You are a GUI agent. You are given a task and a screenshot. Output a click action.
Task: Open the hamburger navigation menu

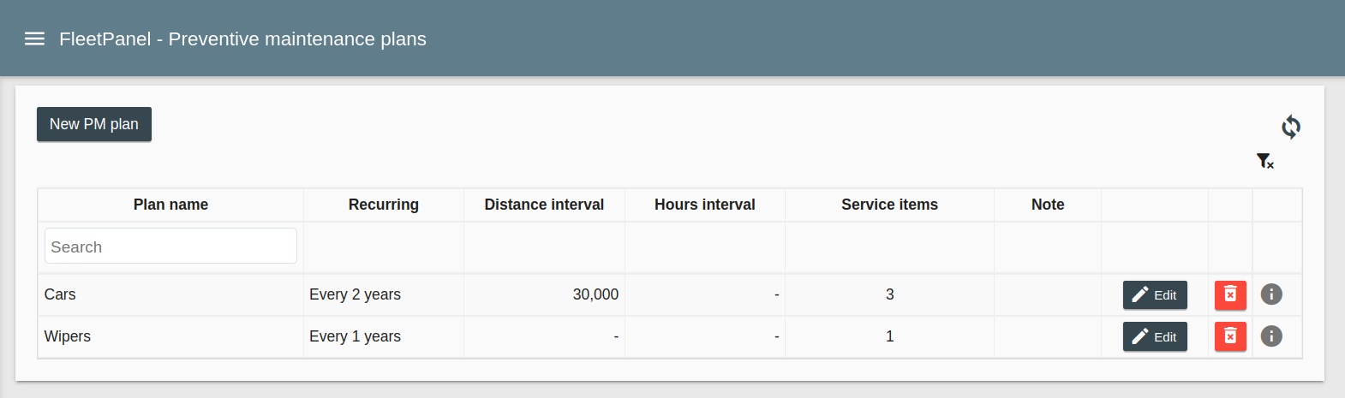(34, 39)
